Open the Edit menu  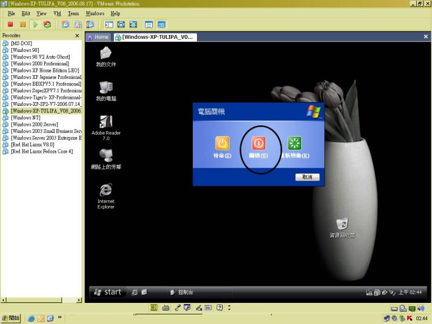coord(26,13)
